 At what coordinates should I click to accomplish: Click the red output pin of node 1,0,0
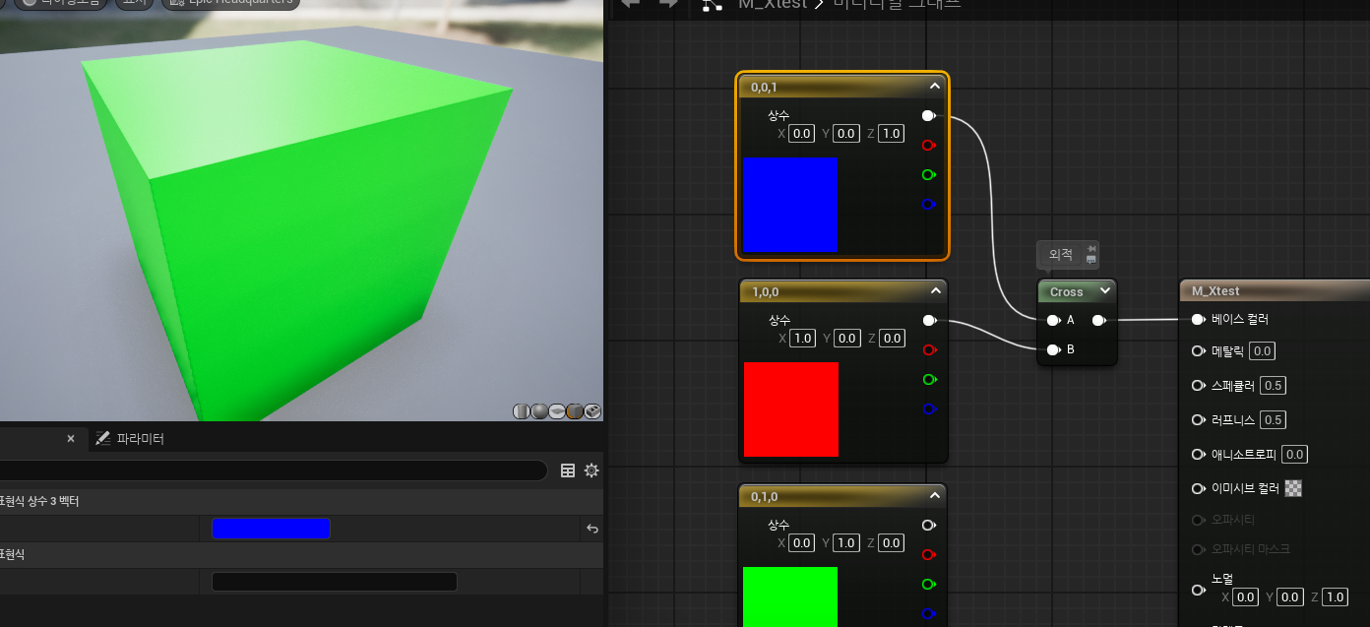[x=929, y=350]
